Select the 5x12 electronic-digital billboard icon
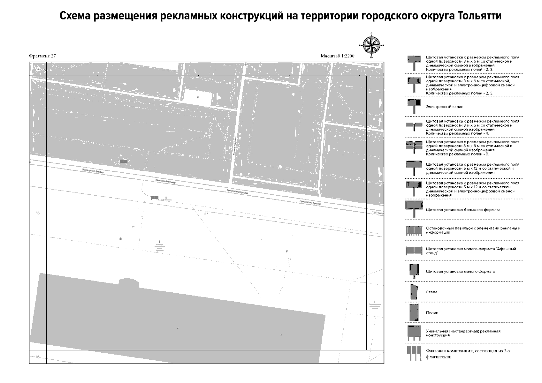542x383 pixels. pos(413,185)
